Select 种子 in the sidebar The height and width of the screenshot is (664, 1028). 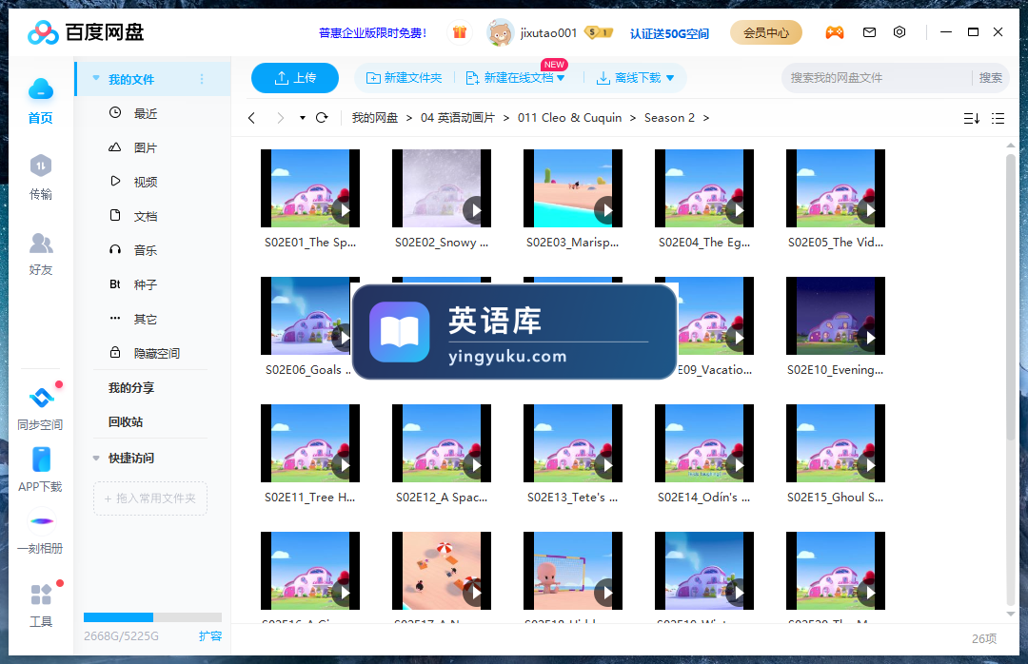click(x=145, y=285)
